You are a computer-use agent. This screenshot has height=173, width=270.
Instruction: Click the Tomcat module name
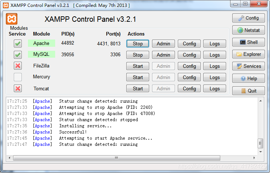pos(41,88)
